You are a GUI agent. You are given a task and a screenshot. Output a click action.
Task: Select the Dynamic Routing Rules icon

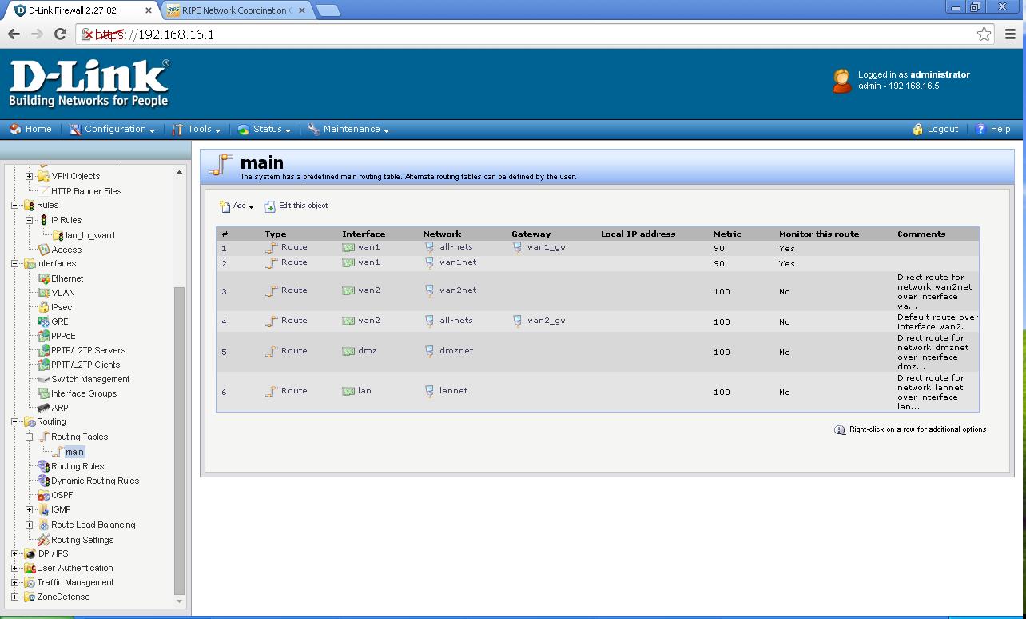pyautogui.click(x=44, y=481)
